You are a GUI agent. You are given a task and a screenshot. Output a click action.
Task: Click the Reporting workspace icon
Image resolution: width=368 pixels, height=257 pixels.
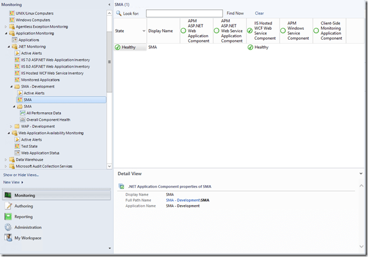pyautogui.click(x=8, y=216)
